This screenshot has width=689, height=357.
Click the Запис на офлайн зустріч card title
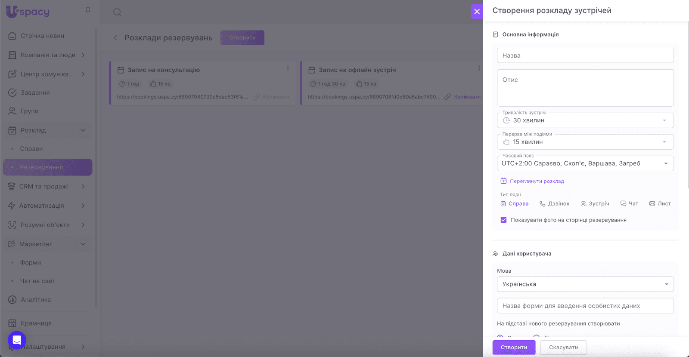[357, 70]
